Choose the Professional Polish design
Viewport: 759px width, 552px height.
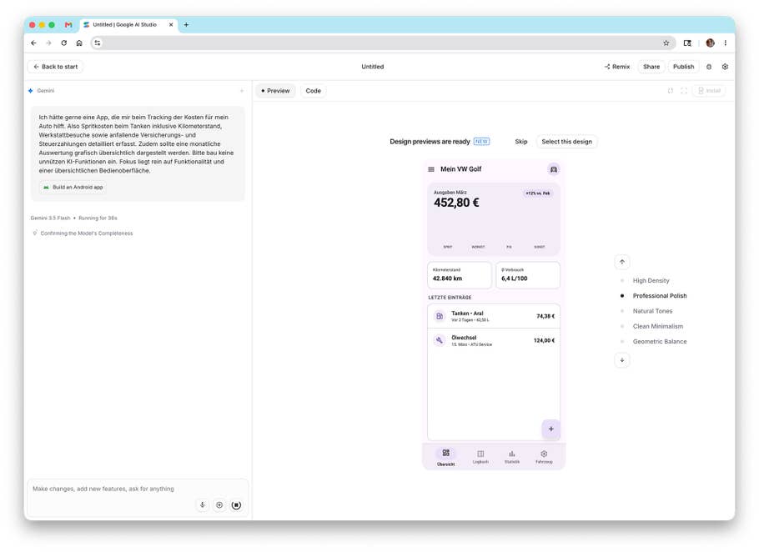click(659, 295)
